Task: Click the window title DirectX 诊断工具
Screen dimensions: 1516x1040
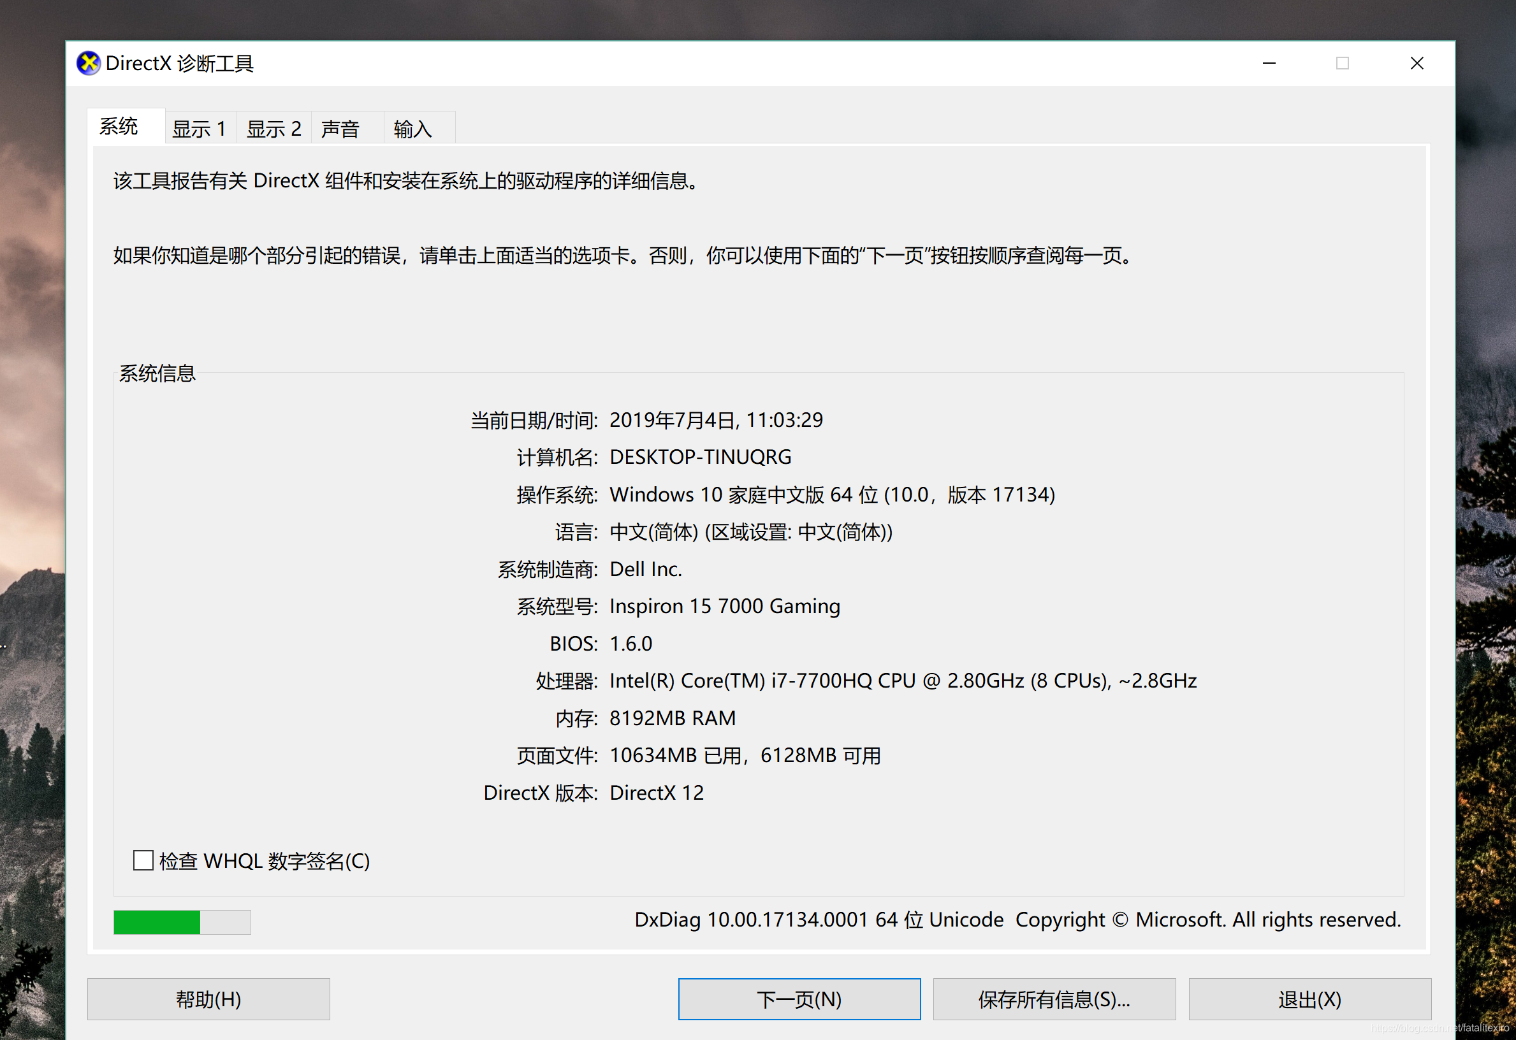Action: click(179, 63)
